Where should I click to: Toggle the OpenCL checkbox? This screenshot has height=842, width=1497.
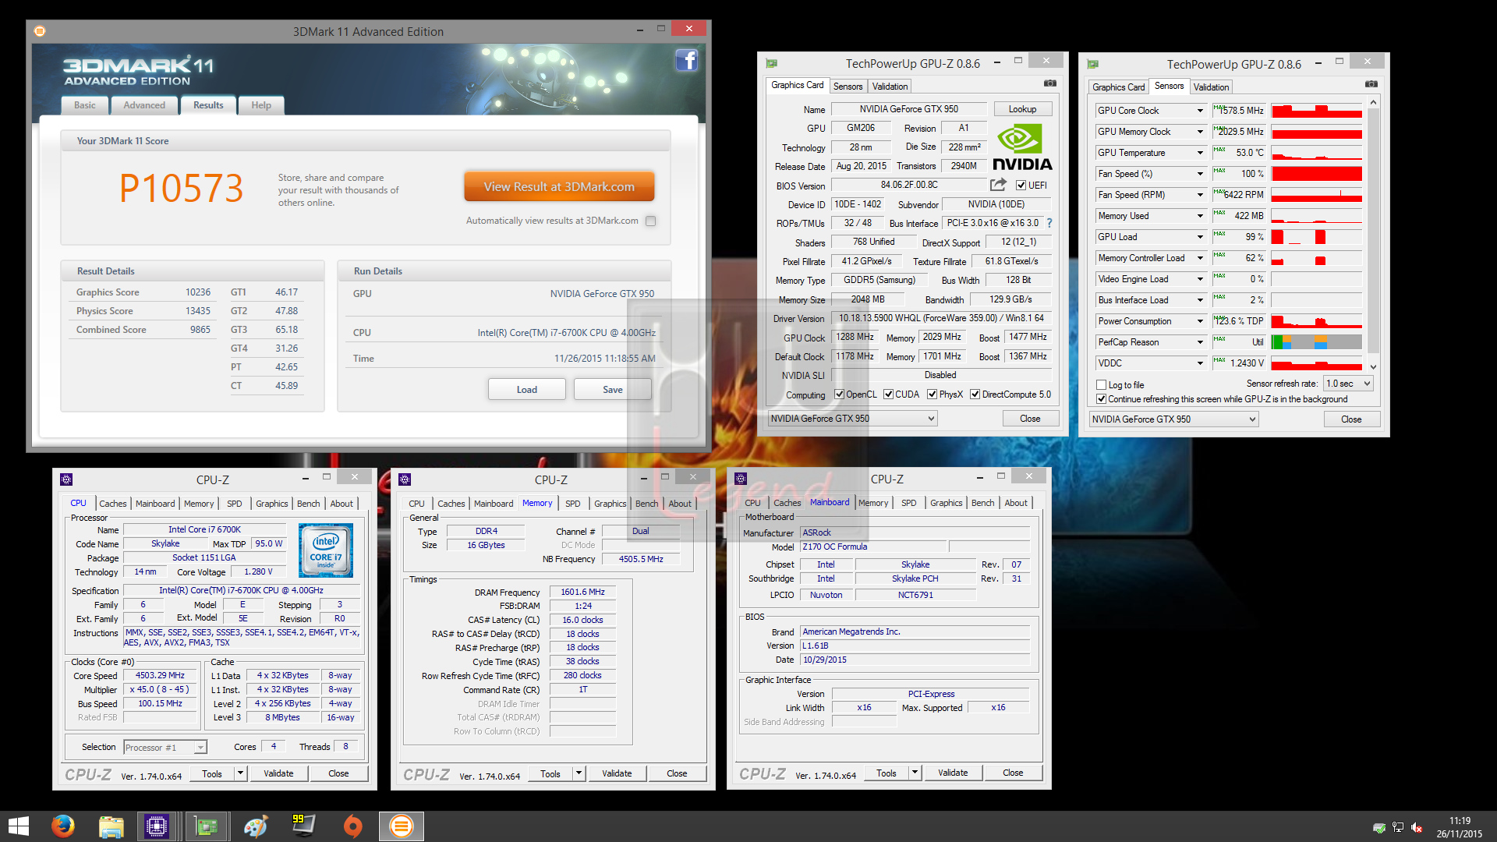(840, 394)
